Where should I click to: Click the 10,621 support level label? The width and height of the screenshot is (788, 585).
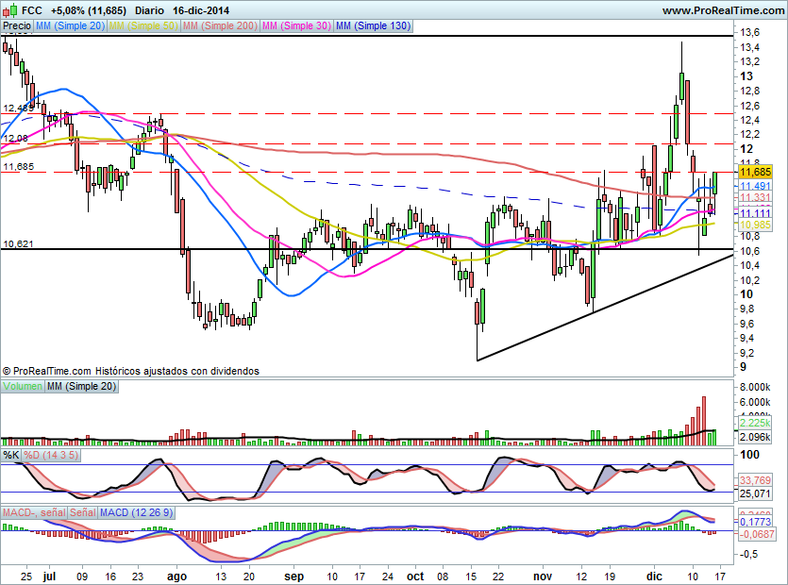click(17, 244)
